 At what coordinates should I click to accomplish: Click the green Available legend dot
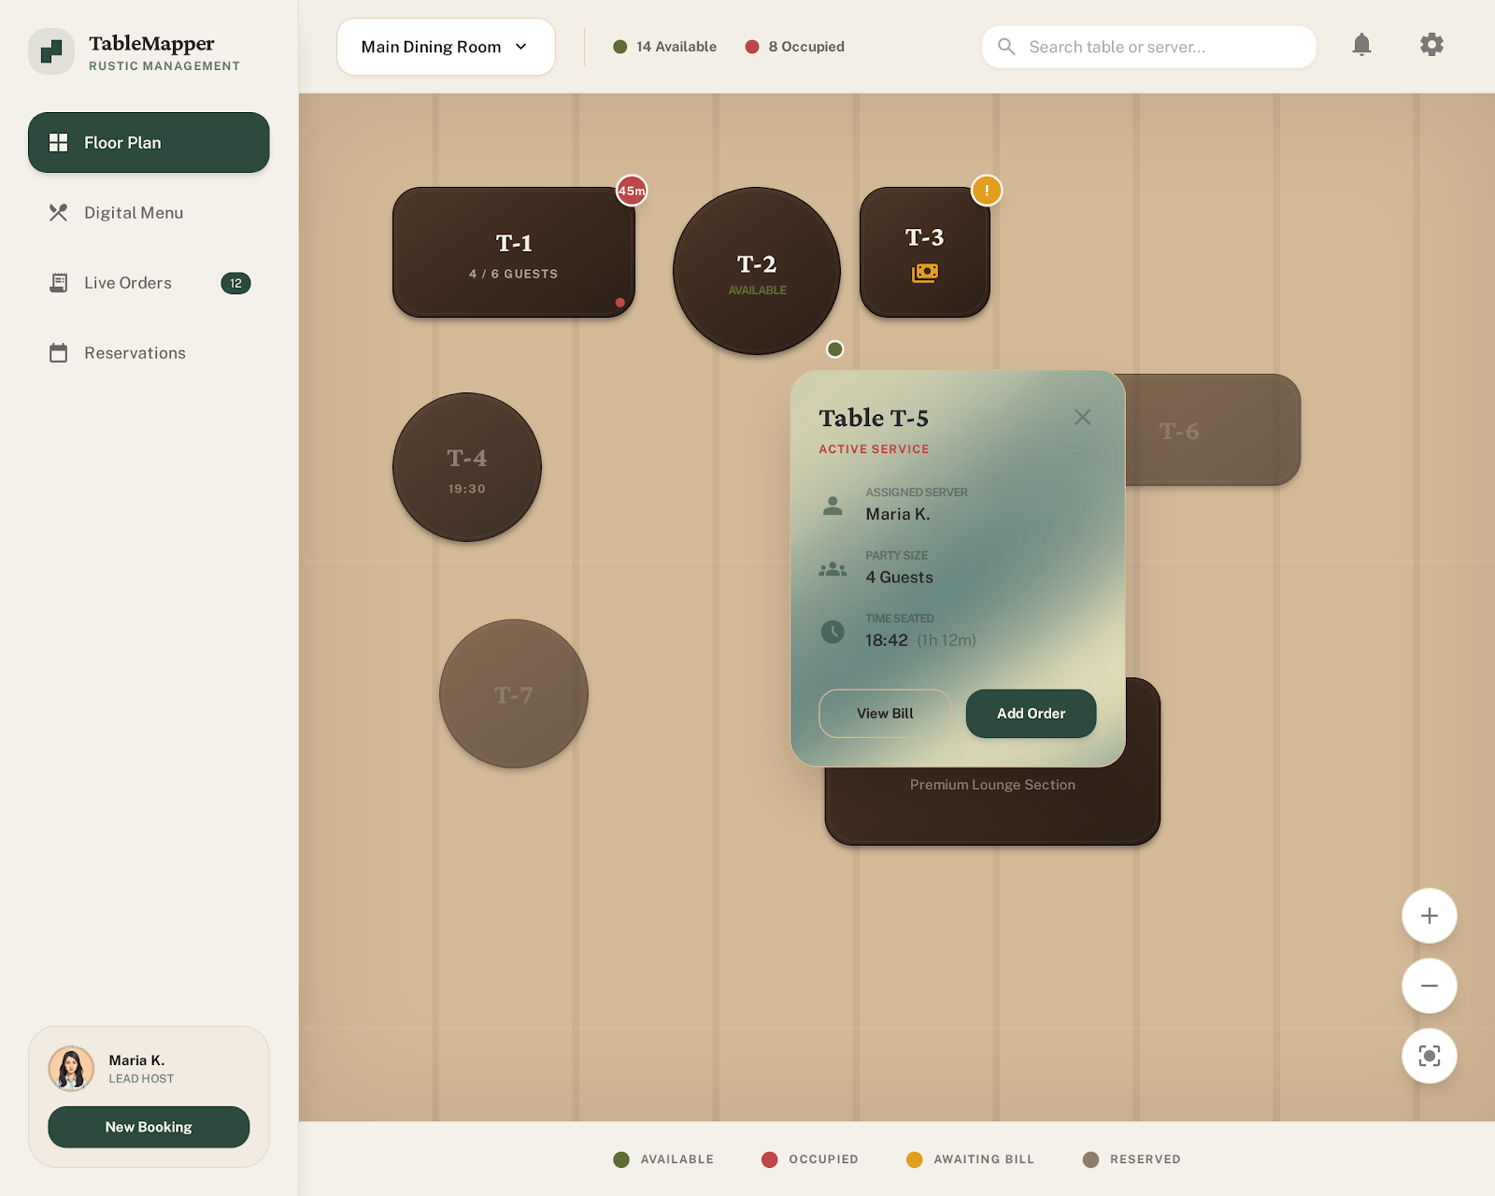coord(621,1160)
